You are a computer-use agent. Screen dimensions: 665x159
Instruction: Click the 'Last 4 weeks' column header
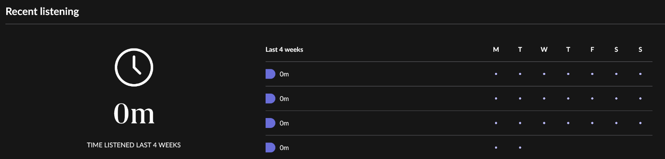pos(284,49)
